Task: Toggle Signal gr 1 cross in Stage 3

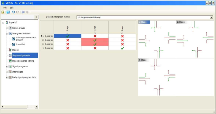Action: coord(122,36)
